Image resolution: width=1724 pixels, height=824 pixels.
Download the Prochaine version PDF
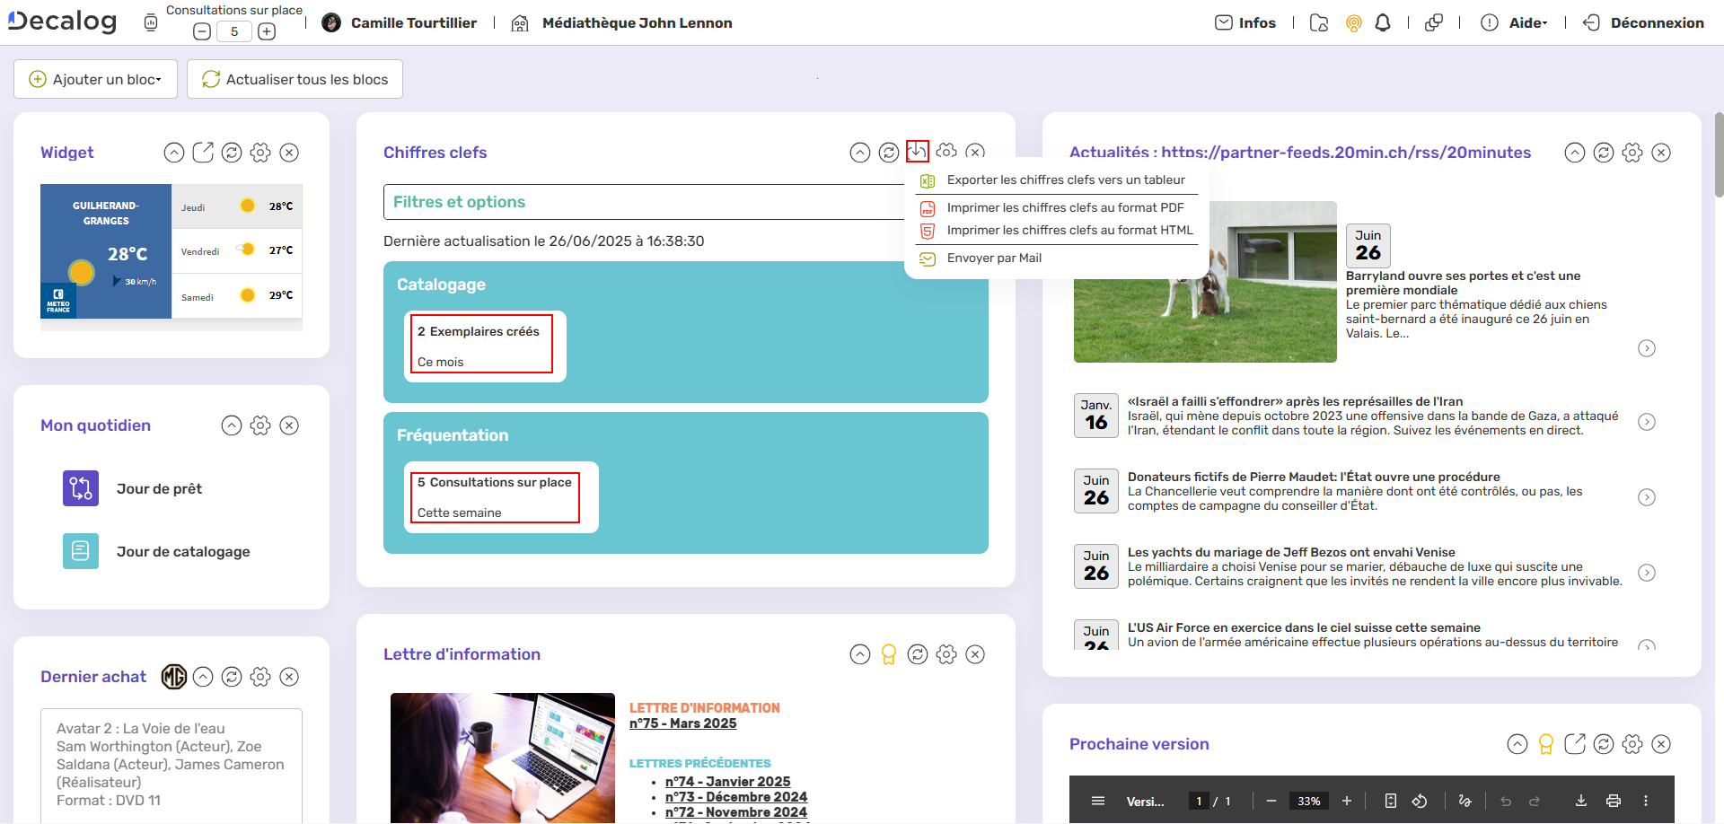(x=1580, y=801)
